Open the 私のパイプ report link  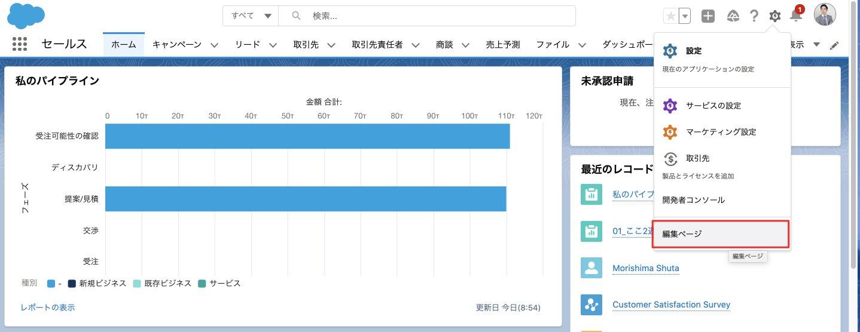[633, 194]
